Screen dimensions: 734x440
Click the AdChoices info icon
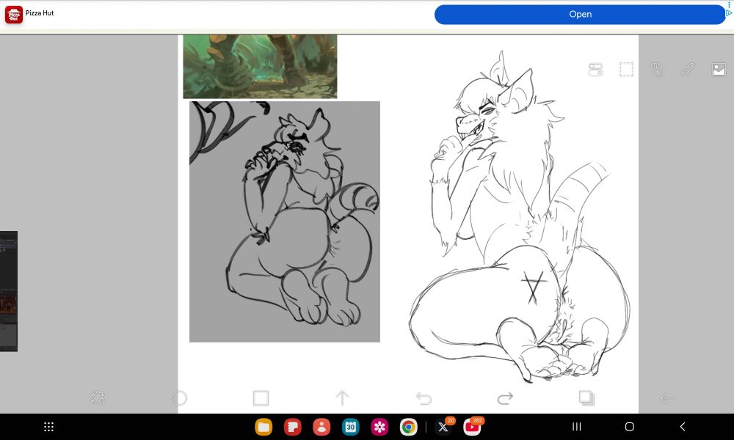[x=730, y=13]
